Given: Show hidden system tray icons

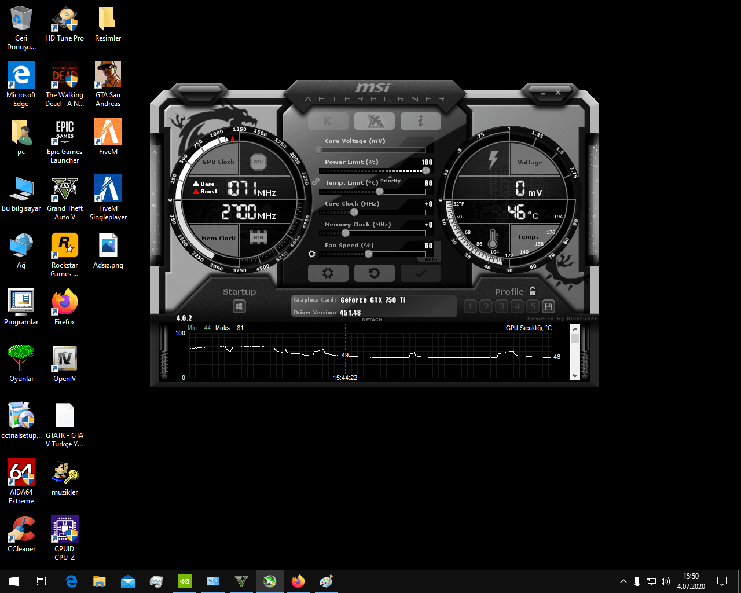Looking at the screenshot, I should 623,581.
